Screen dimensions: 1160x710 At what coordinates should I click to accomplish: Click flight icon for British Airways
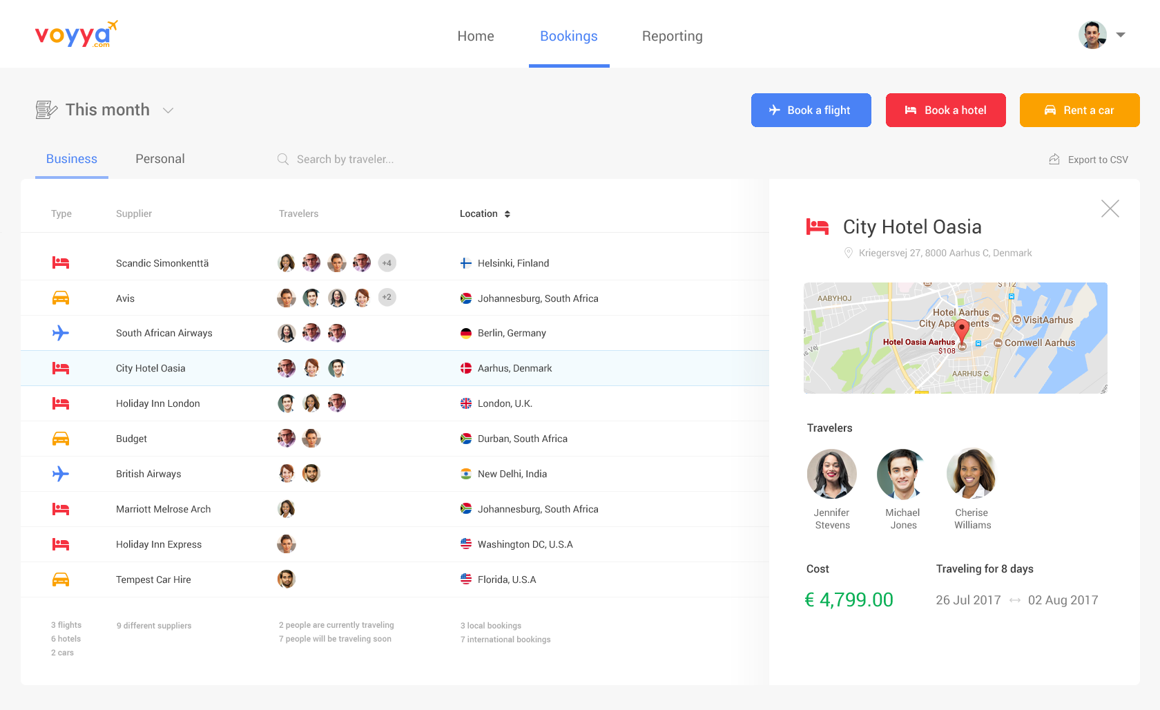61,474
